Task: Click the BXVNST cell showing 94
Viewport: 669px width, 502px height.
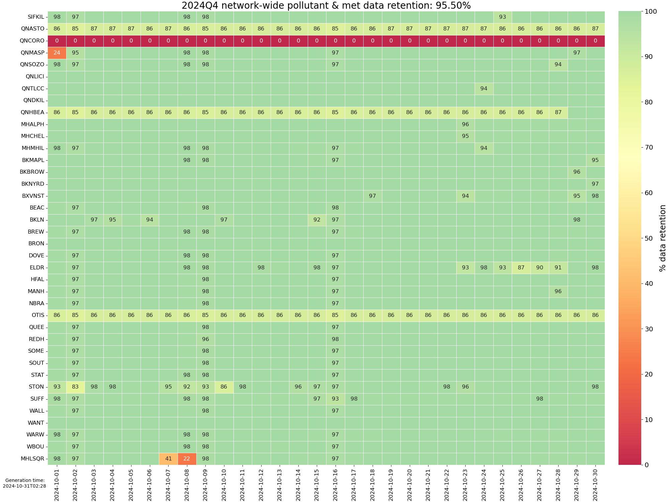Action: pos(465,196)
